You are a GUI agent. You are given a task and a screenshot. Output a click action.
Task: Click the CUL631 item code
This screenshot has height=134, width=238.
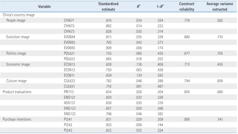click(69, 86)
